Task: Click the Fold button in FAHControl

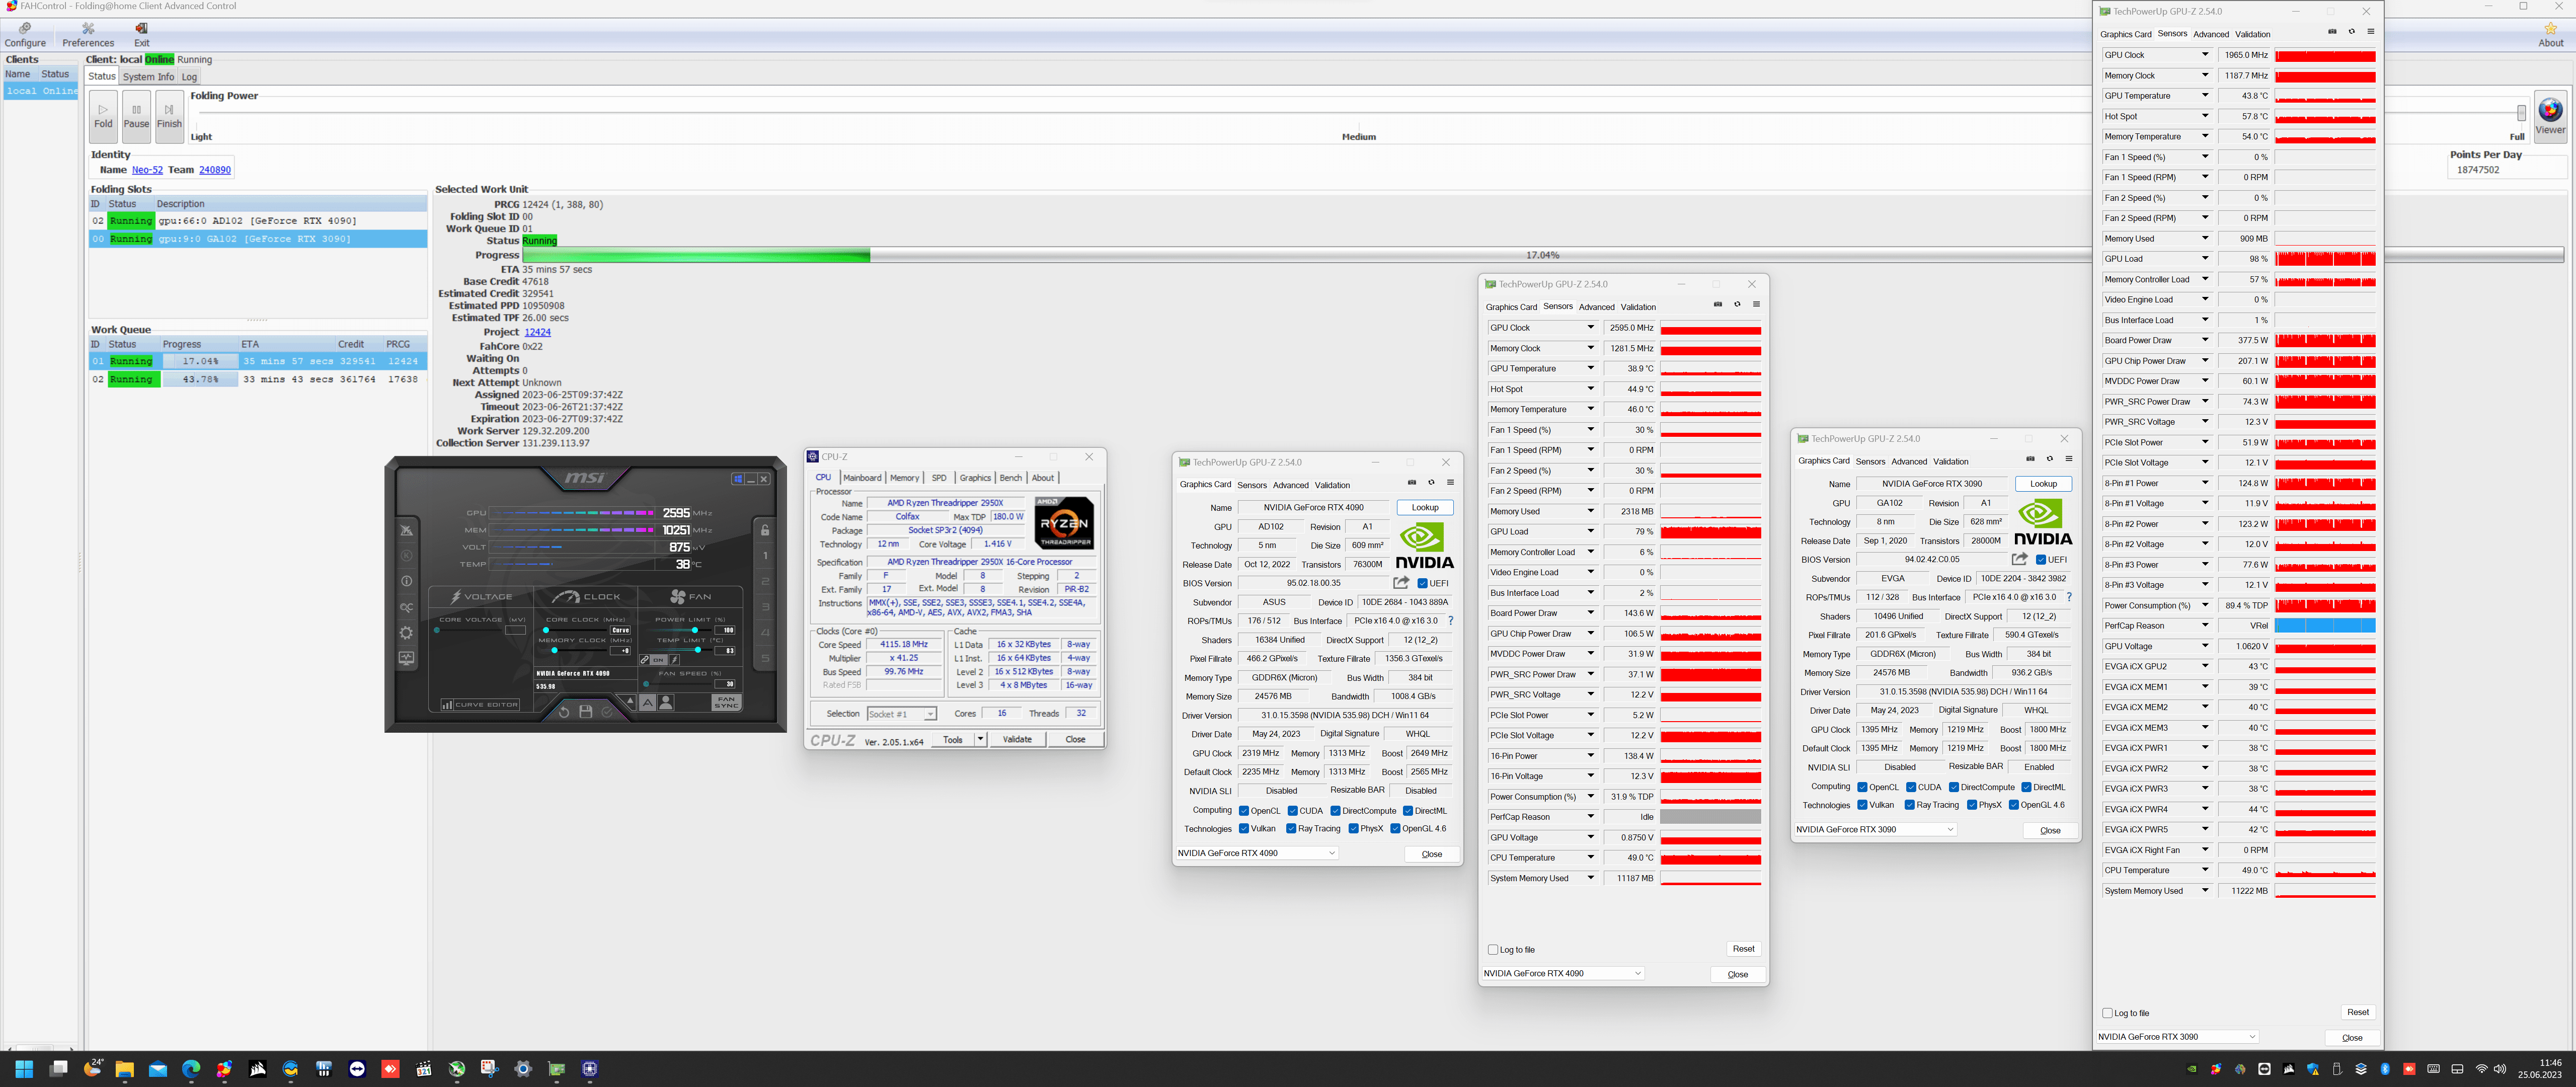Action: 103,116
